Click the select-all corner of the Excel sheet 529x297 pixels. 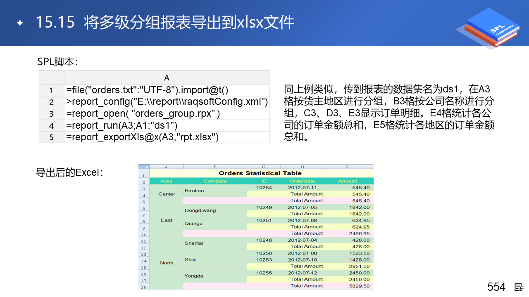(144, 167)
